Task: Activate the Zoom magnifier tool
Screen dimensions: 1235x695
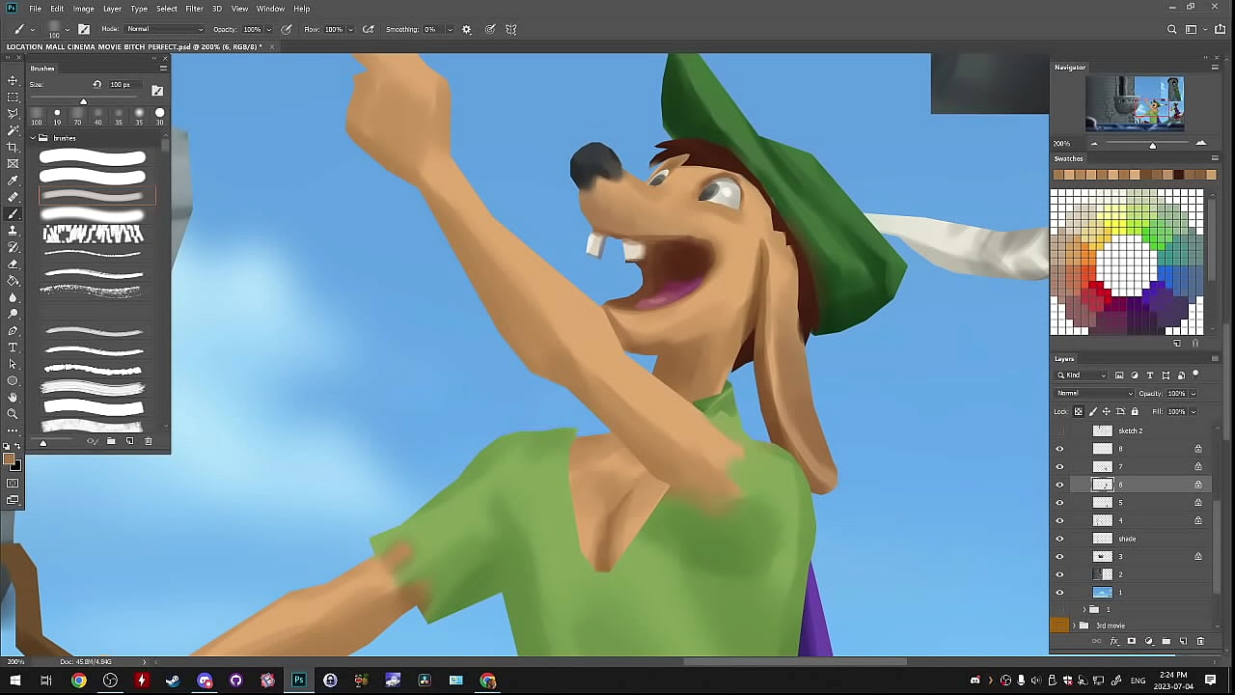Action: tap(13, 414)
